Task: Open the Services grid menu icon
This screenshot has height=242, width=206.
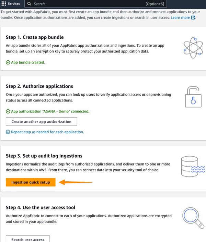Action: 4,4
